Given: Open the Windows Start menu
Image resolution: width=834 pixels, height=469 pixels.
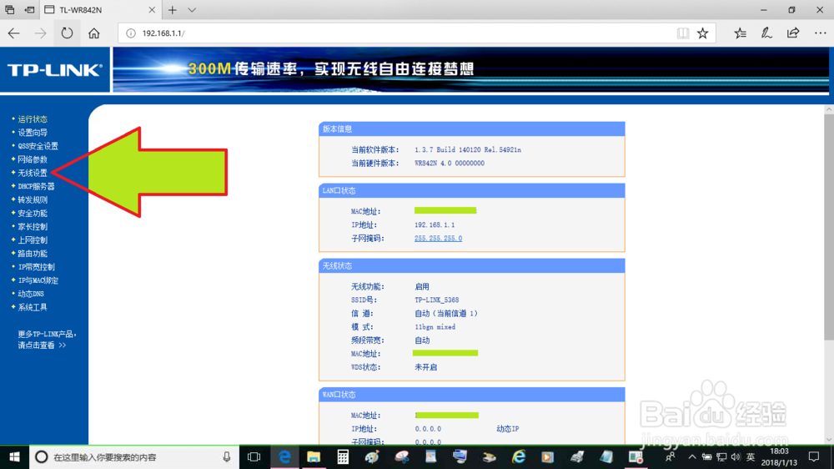Looking at the screenshot, I should [x=14, y=457].
